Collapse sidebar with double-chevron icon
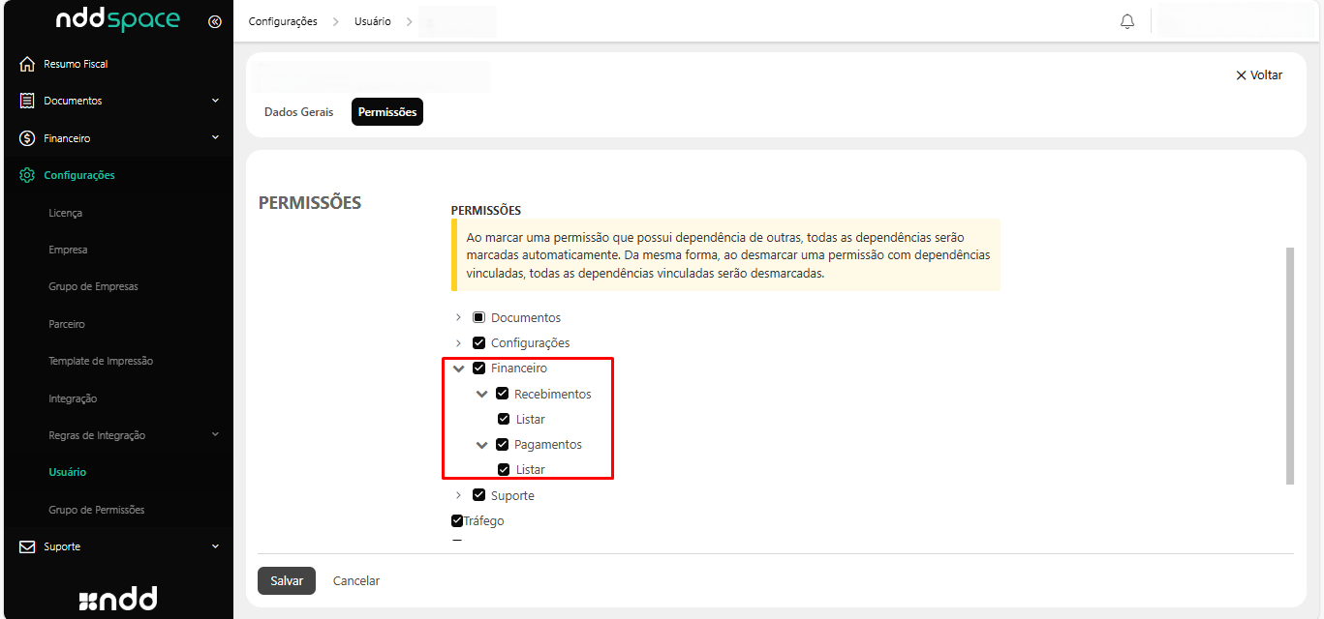The height and width of the screenshot is (619, 1324). [x=215, y=21]
